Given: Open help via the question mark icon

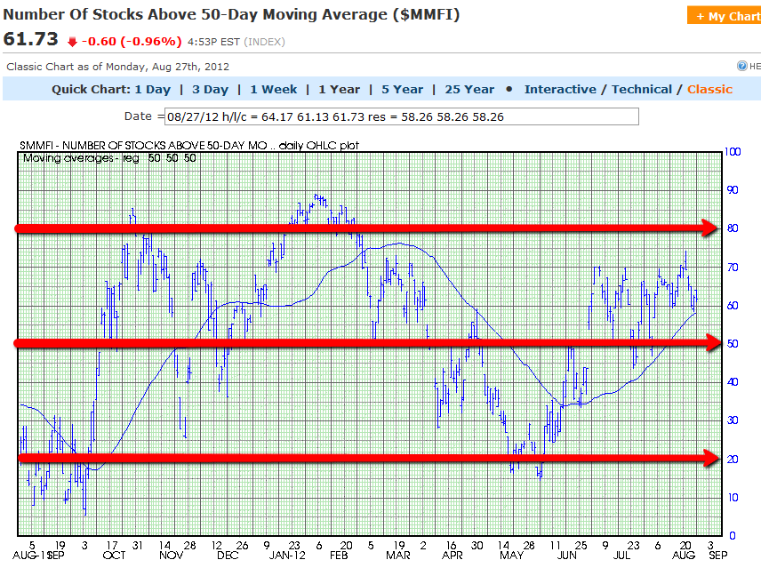Looking at the screenshot, I should tap(741, 67).
